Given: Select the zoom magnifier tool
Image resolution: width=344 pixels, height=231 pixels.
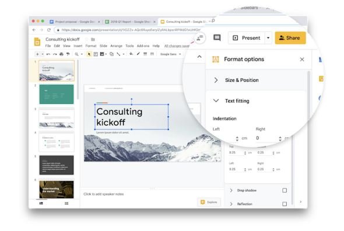Looking at the screenshot, I should (76, 54).
